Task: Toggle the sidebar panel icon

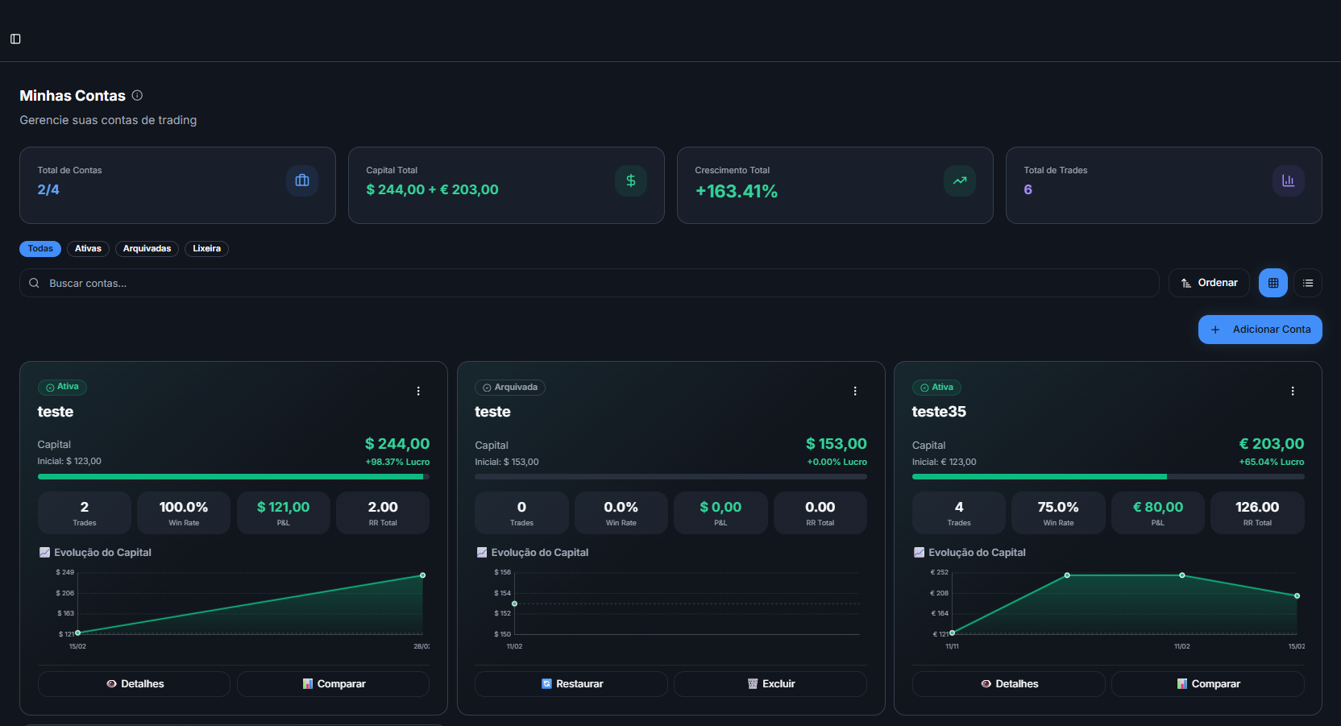Action: pyautogui.click(x=15, y=39)
